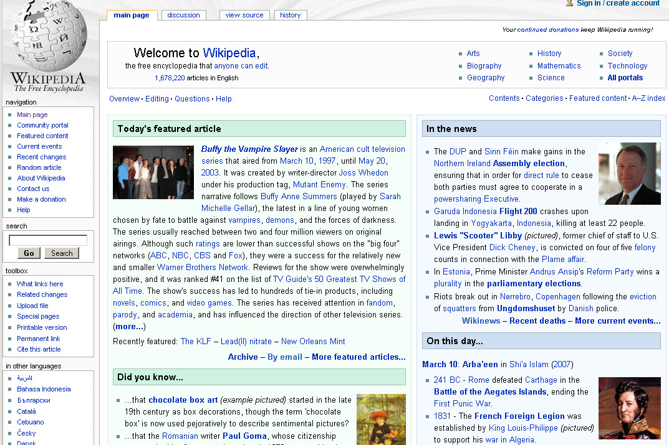The image size is (669, 445).
Task: Open the chocolate box art article
Action: 183,400
